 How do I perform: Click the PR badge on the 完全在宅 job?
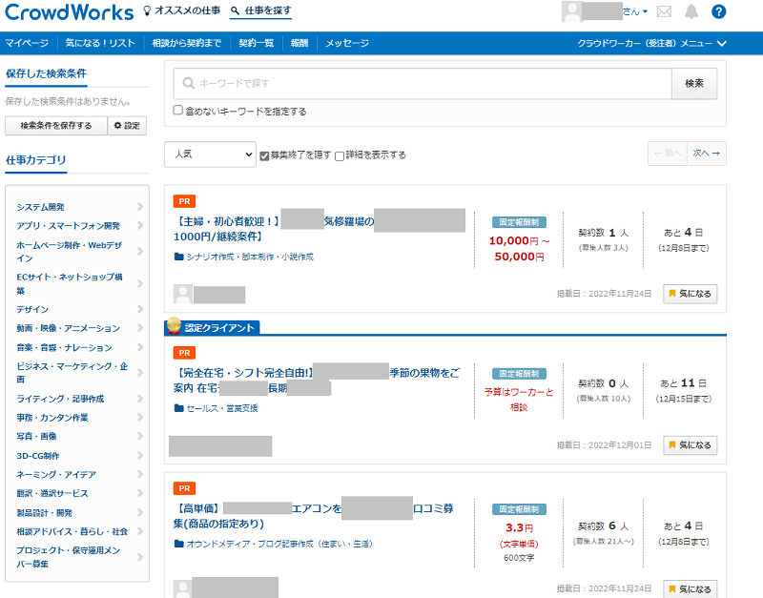pyautogui.click(x=184, y=353)
